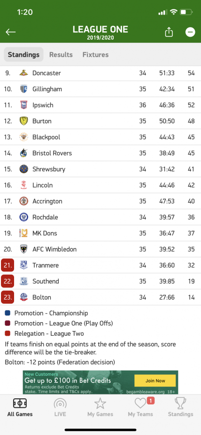Tap the Bolton club crest

pyautogui.click(x=24, y=297)
